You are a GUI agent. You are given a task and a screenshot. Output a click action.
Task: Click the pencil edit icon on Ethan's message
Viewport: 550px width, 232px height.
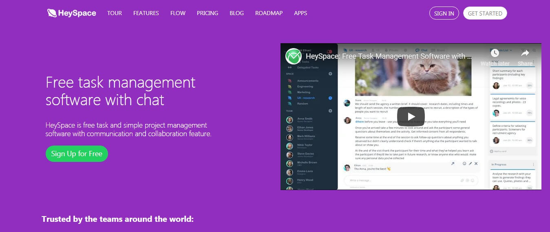pos(470,164)
